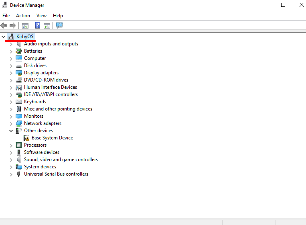306x225 pixels.
Task: Expand the Network adapters chevron
Action: (x=11, y=124)
